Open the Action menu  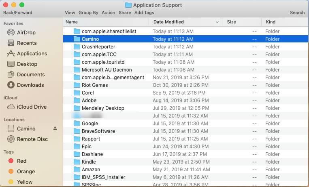click(109, 13)
